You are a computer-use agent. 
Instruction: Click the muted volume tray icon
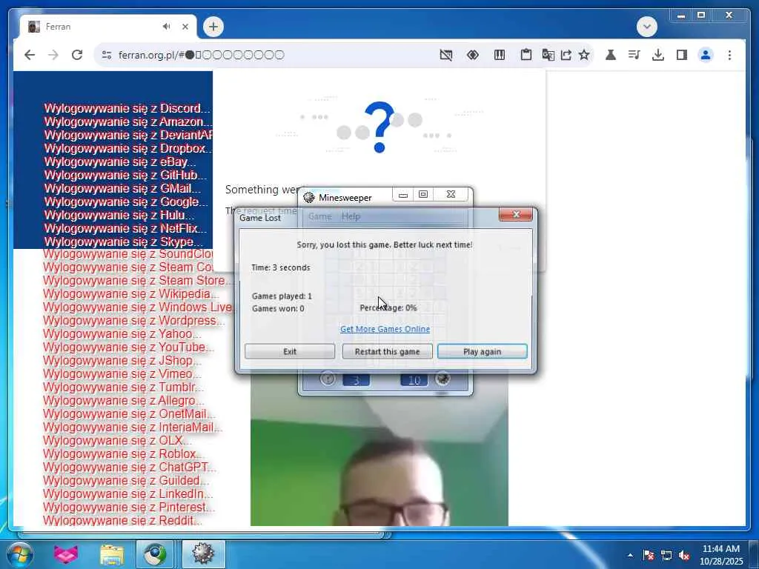coord(684,556)
